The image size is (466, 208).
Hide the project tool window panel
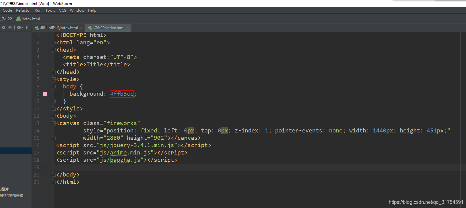(x=28, y=28)
